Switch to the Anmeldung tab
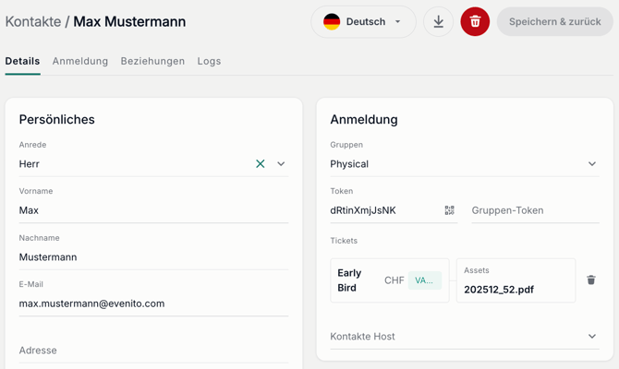The height and width of the screenshot is (369, 619). [x=80, y=61]
